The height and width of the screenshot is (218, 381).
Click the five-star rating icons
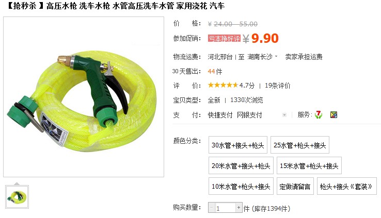(223, 85)
